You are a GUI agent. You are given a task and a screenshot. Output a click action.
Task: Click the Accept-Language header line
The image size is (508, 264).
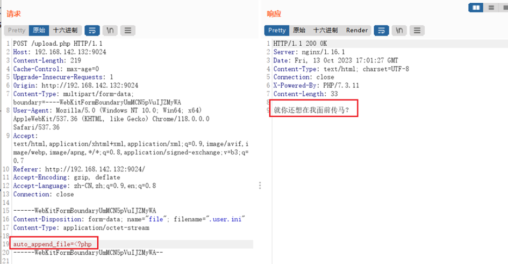84,186
